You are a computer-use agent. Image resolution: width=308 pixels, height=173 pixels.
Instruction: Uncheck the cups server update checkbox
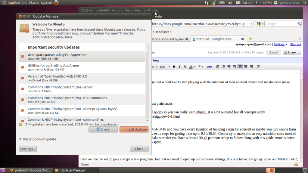pyautogui.click(x=23, y=89)
